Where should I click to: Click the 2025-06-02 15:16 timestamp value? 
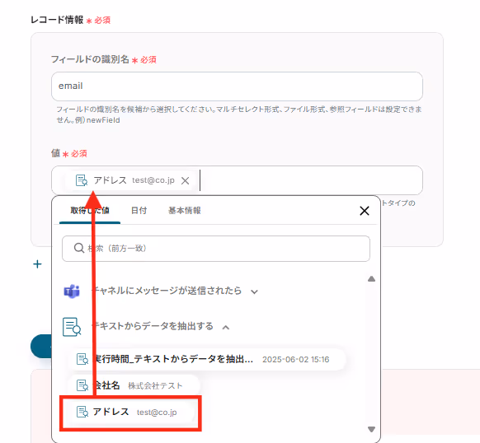click(296, 360)
